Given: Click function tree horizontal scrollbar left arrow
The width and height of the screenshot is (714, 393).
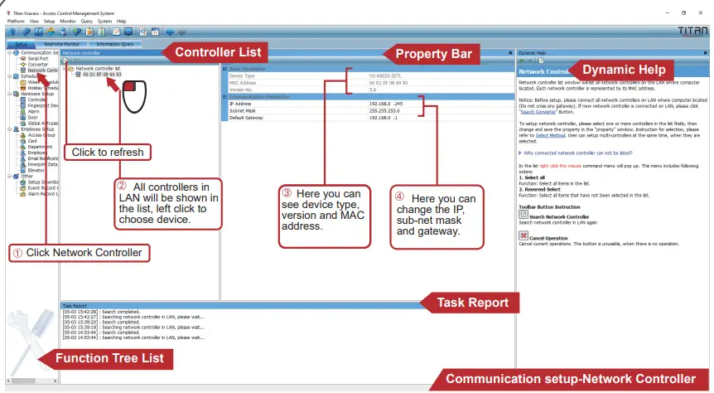Looking at the screenshot, I should [x=8, y=381].
